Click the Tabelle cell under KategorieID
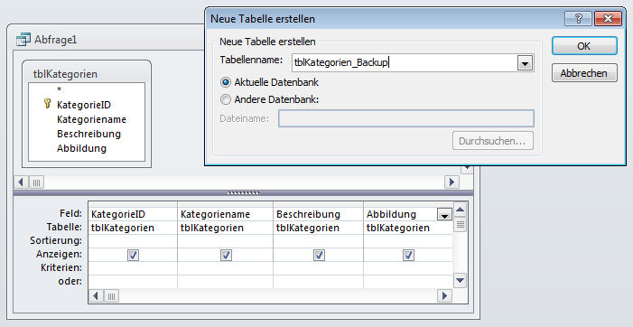 tap(133, 229)
